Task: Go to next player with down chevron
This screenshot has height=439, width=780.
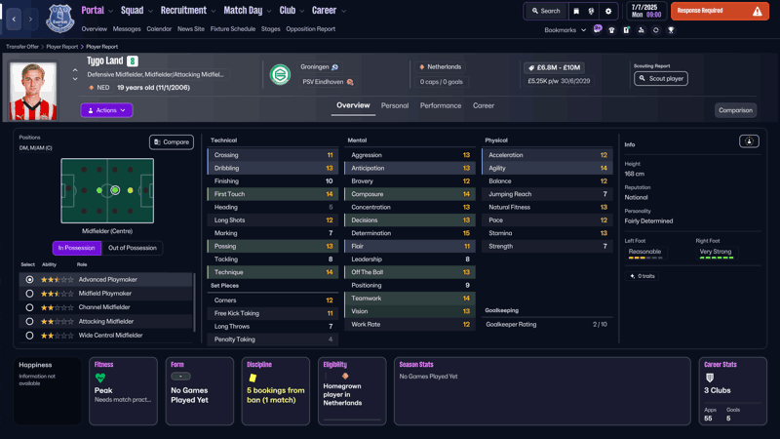Action: [x=75, y=79]
